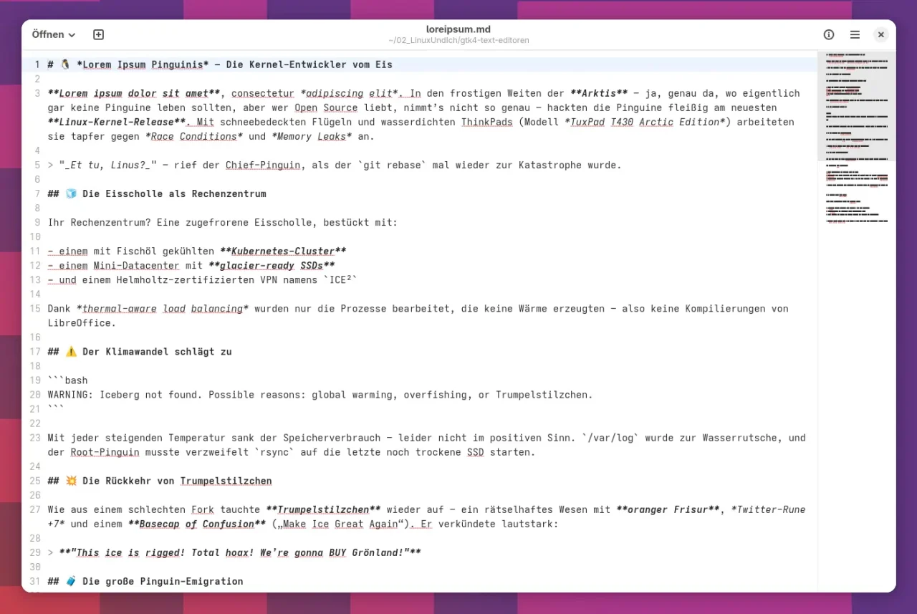Open the Öffnen file dropdown
The width and height of the screenshot is (917, 614).
(54, 34)
